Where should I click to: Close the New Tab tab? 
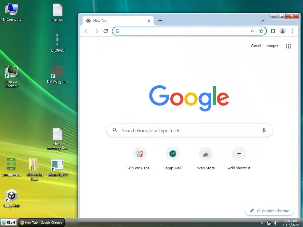pyautogui.click(x=149, y=21)
